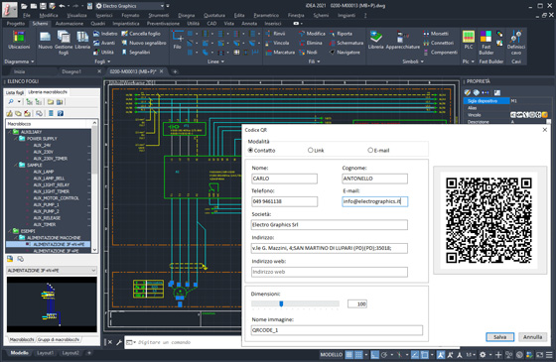Click the Indirizzo web input field
556x362 pixels.
(x=329, y=272)
